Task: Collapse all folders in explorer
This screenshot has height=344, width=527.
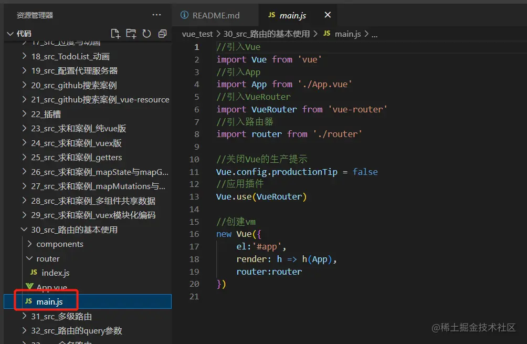Action: pyautogui.click(x=162, y=33)
